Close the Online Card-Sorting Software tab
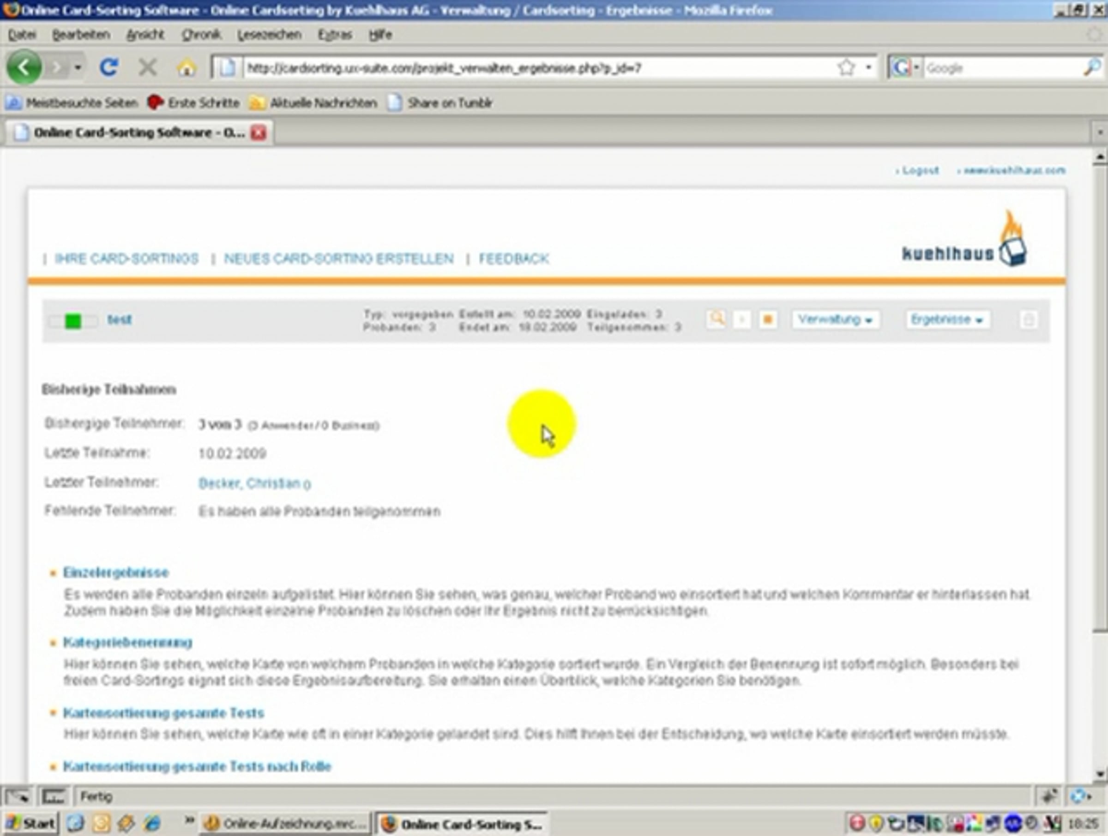The image size is (1108, 836). (x=259, y=133)
